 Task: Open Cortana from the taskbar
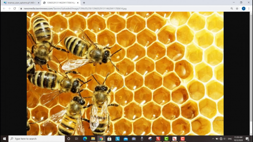click(x=69, y=139)
